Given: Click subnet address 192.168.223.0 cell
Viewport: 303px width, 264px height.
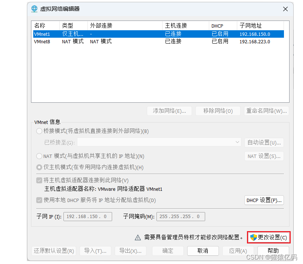Looking at the screenshot, I should click(255, 42).
